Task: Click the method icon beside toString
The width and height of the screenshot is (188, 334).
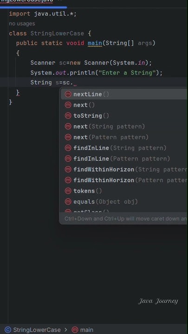Action: click(x=68, y=116)
